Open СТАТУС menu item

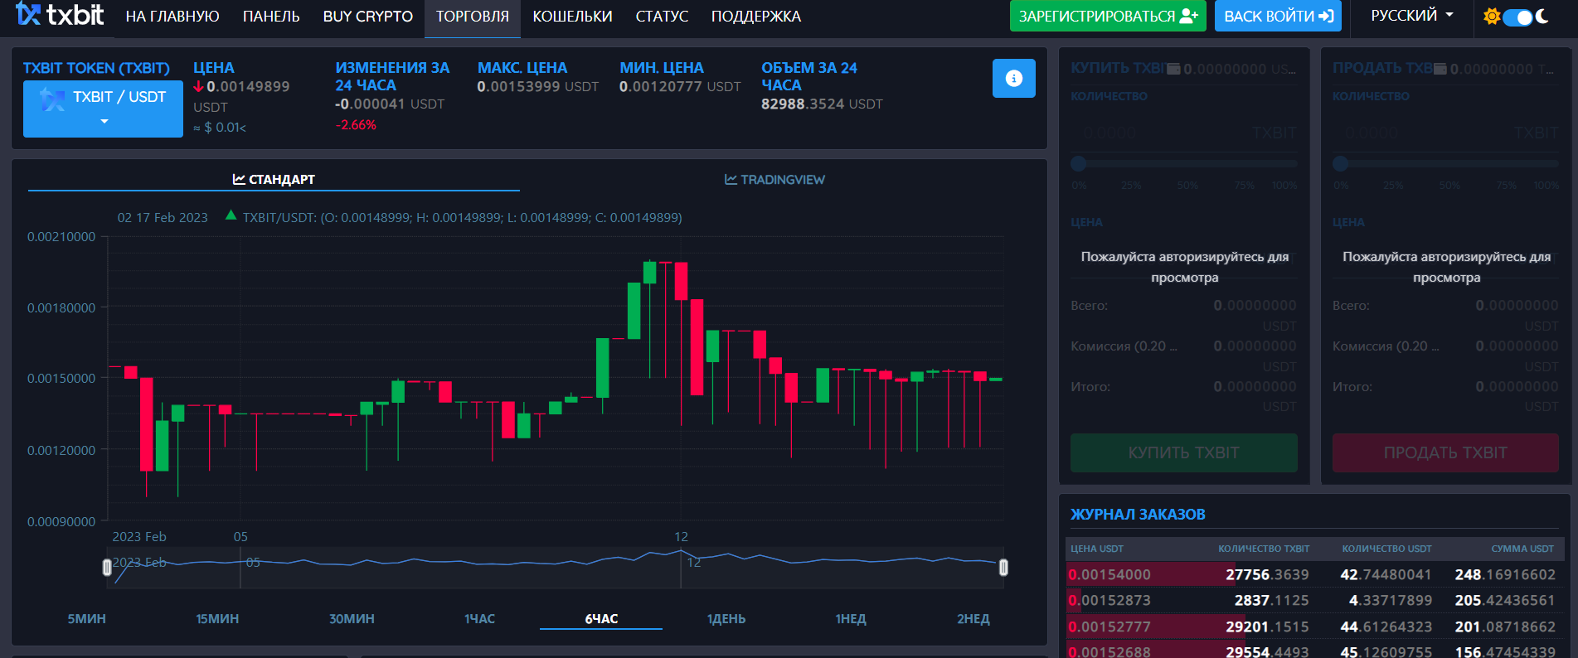[662, 17]
